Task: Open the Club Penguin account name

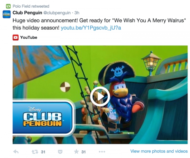Action: click(27, 13)
